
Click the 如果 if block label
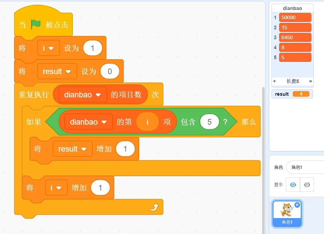[34, 122]
